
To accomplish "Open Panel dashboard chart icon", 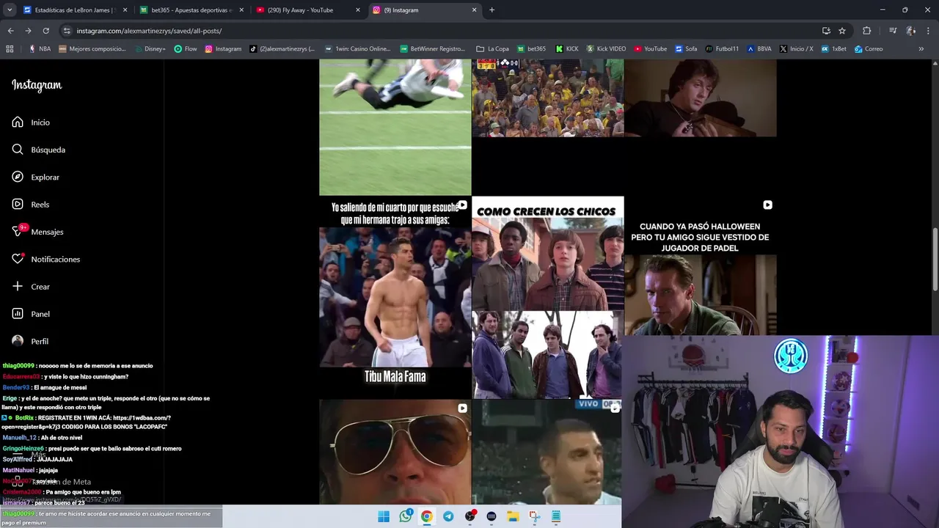I will point(18,314).
